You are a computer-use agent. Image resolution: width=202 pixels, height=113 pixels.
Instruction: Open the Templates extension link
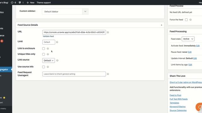tap(174, 103)
